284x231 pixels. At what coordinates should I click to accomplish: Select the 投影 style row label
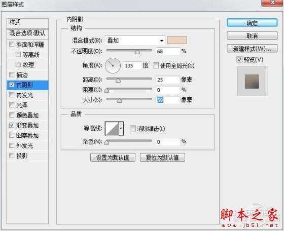(x=22, y=156)
